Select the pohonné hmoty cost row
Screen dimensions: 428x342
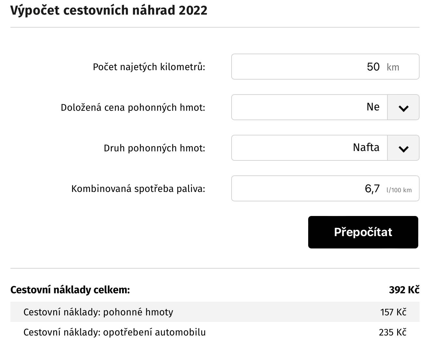pyautogui.click(x=215, y=312)
